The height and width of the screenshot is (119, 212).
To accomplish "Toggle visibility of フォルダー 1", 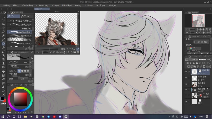I will point(186,90).
